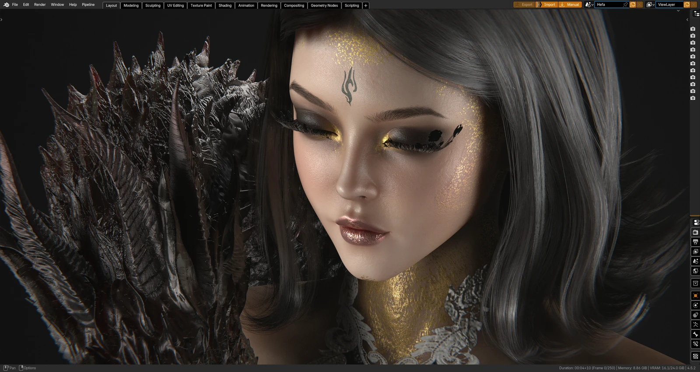700x372 pixels.
Task: Click the orange Import button
Action: tap(547, 5)
